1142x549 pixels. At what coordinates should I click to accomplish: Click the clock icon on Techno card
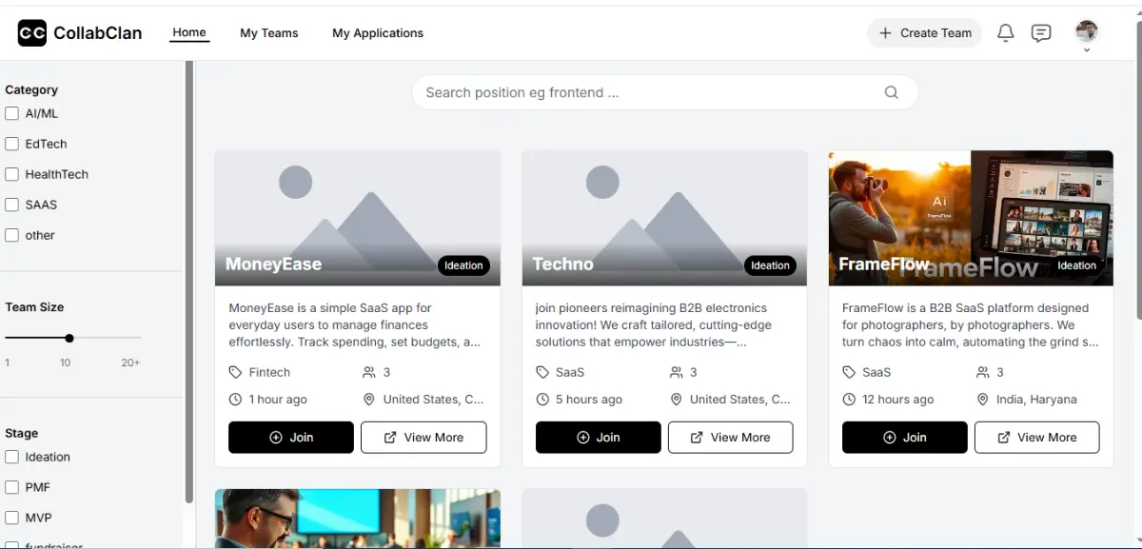pos(542,400)
